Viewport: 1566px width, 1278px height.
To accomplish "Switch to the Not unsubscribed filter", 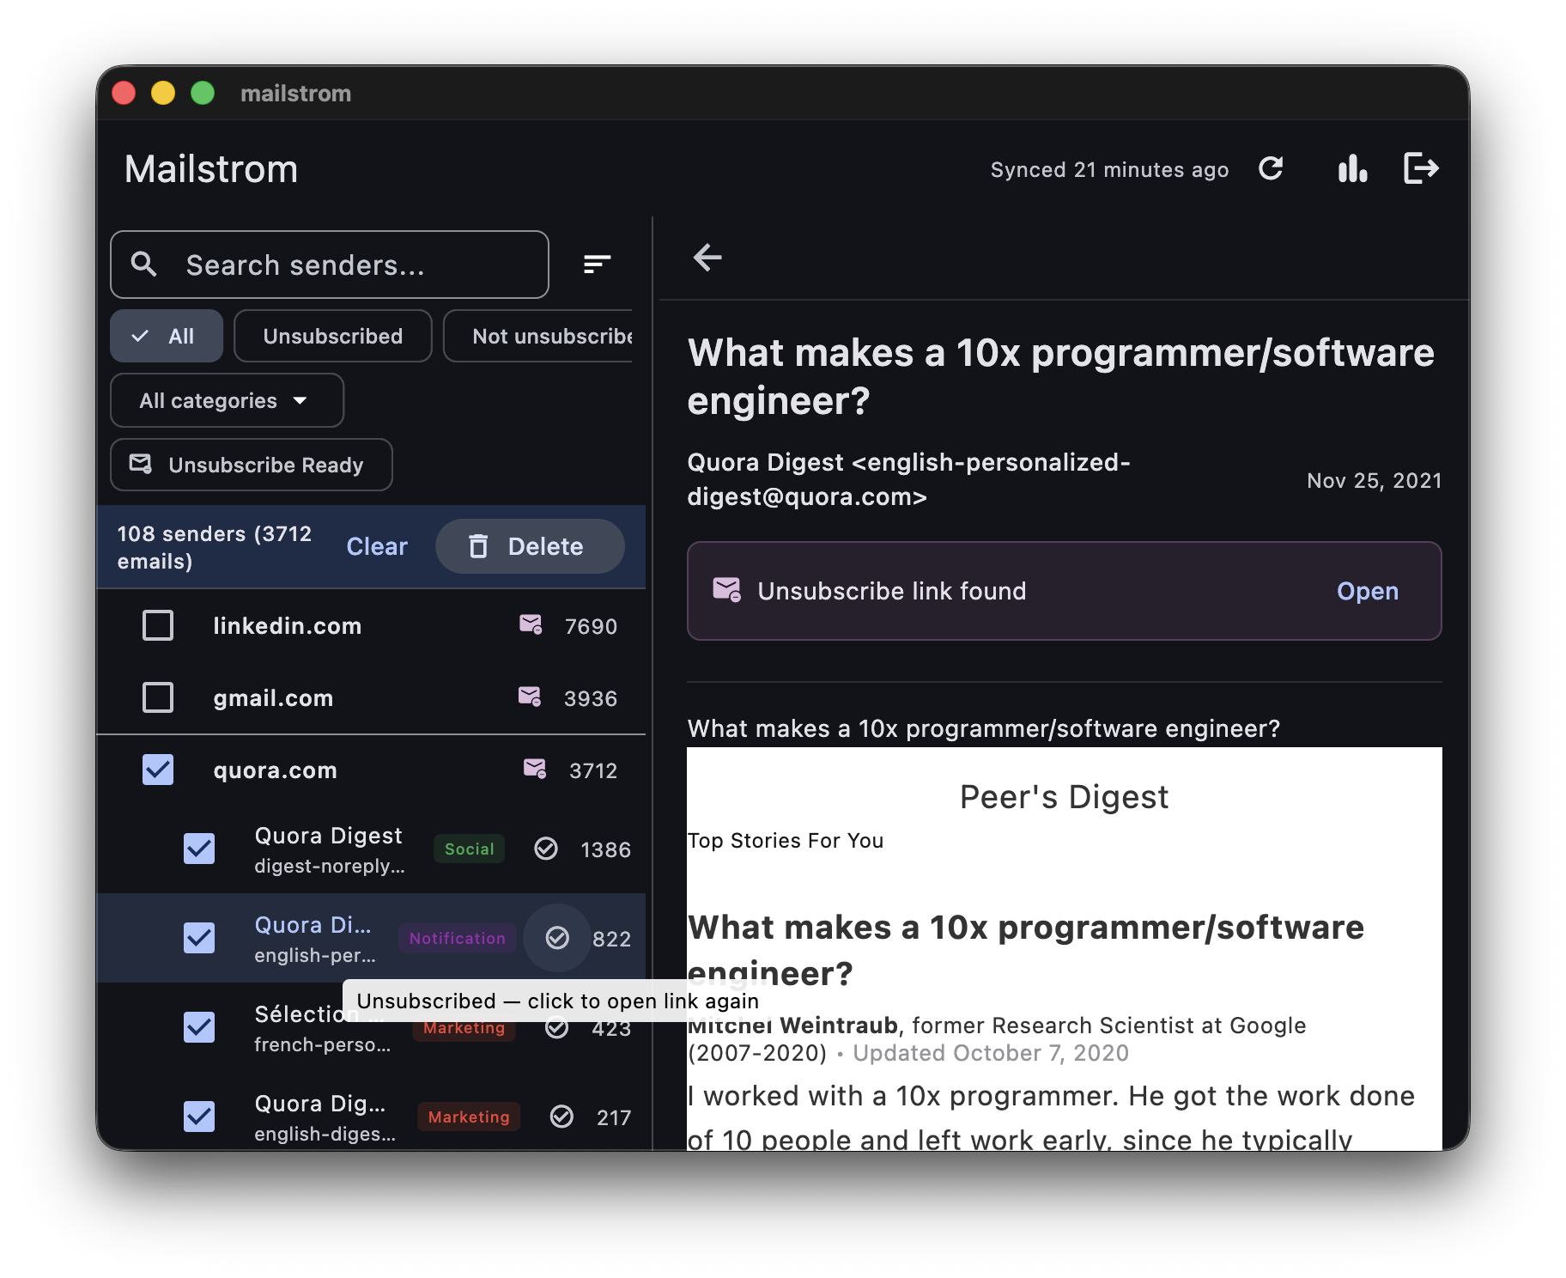I will 549,336.
